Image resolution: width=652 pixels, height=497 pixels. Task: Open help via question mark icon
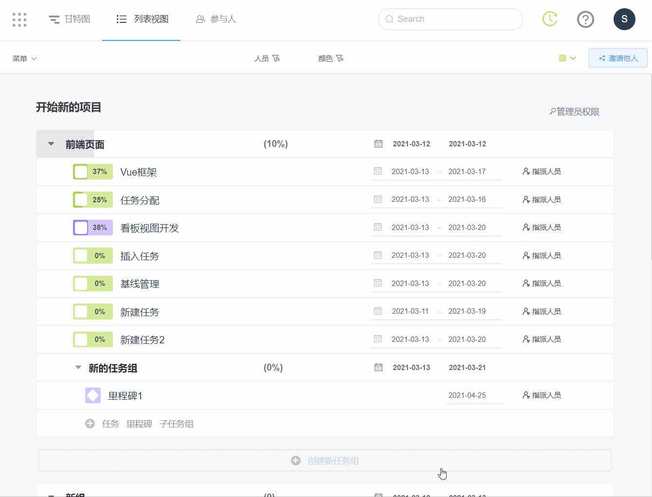(x=585, y=19)
